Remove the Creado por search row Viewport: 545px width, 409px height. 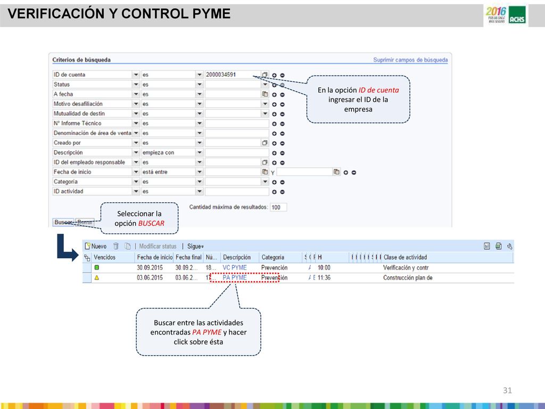point(282,143)
